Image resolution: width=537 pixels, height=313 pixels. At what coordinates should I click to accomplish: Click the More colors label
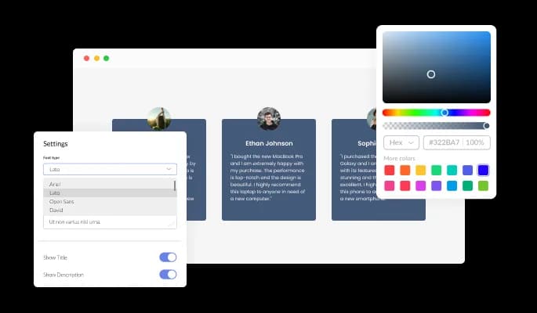click(399, 158)
